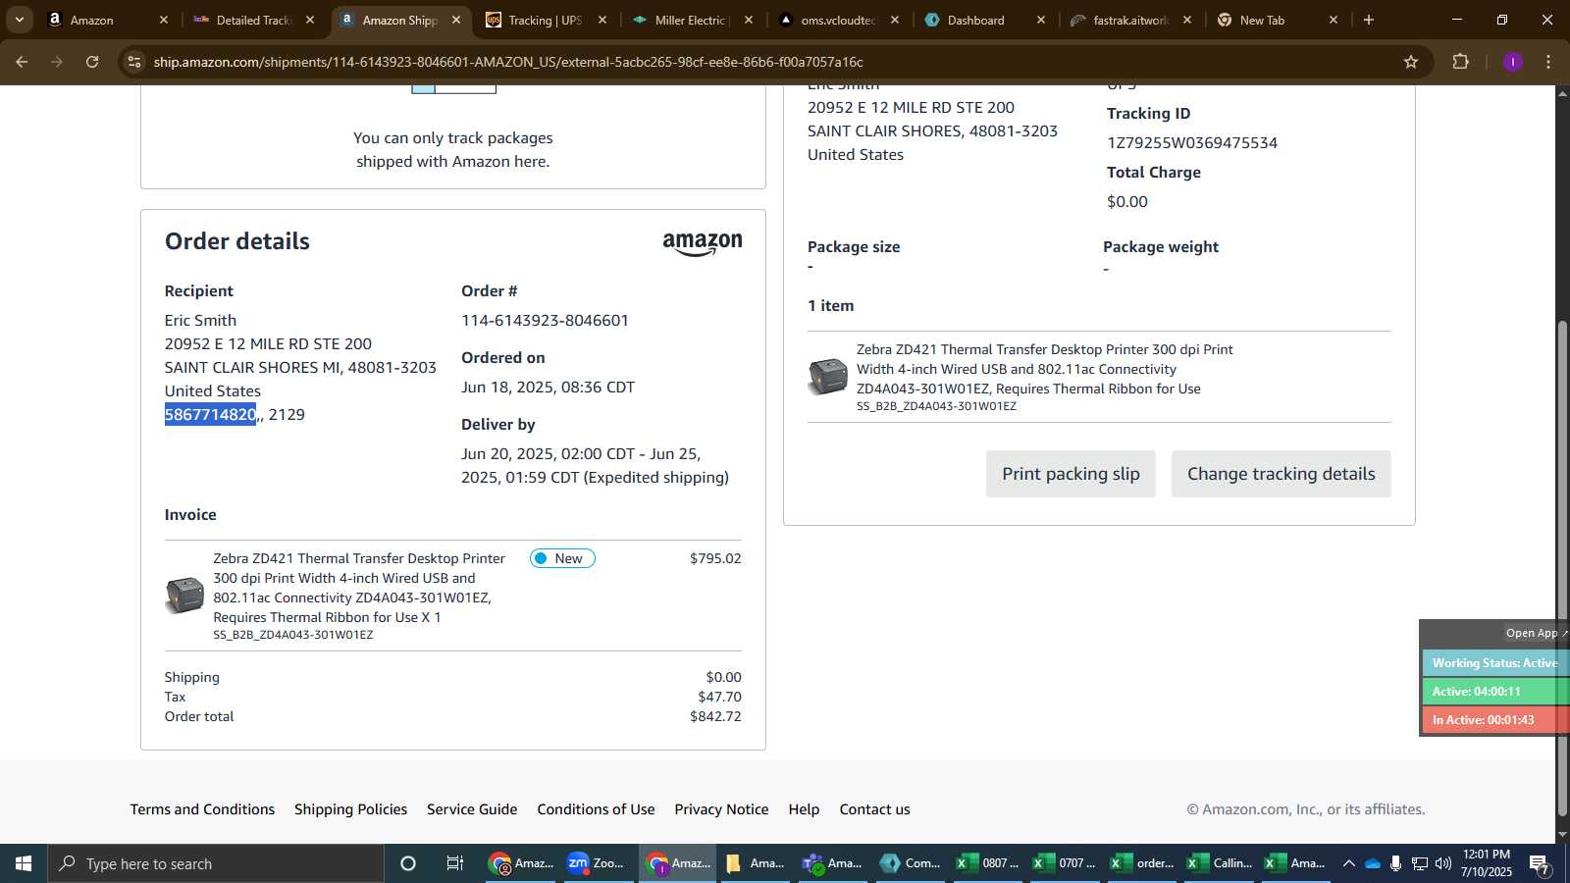This screenshot has height=883, width=1570.
Task: Close the Tracking | UPS tab
Action: point(602,20)
